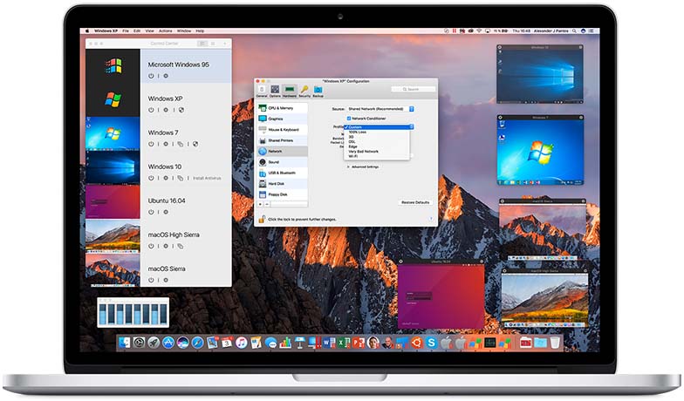Viewport: 684px width, 401px height.
Task: Expand Advanced Settings disclosure triangle
Action: click(x=348, y=167)
